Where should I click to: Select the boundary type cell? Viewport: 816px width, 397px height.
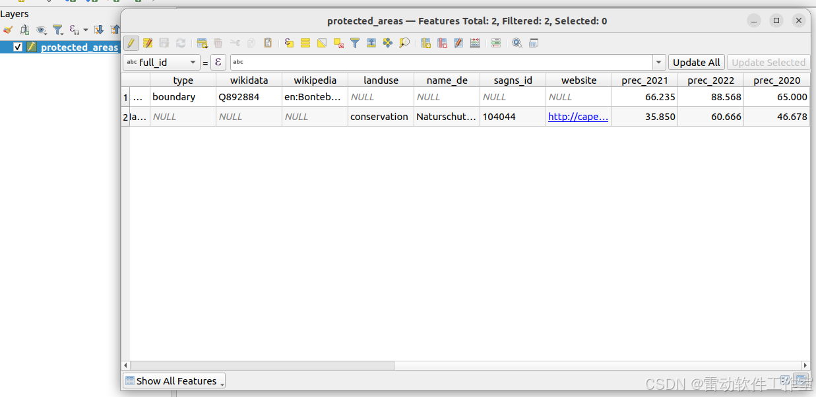183,96
